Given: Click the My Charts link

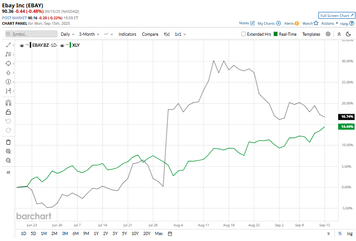Looking at the screenshot, I should pos(266,23).
